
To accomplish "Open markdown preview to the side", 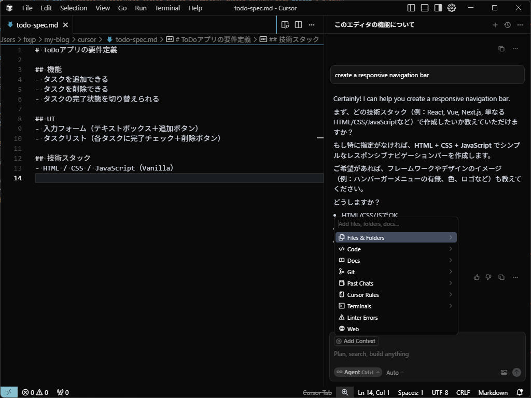I will (285, 24).
